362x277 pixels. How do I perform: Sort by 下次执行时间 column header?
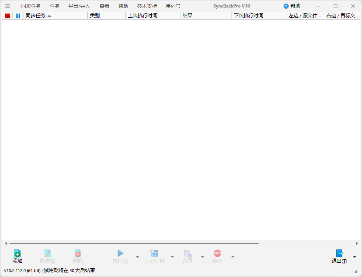259,15
